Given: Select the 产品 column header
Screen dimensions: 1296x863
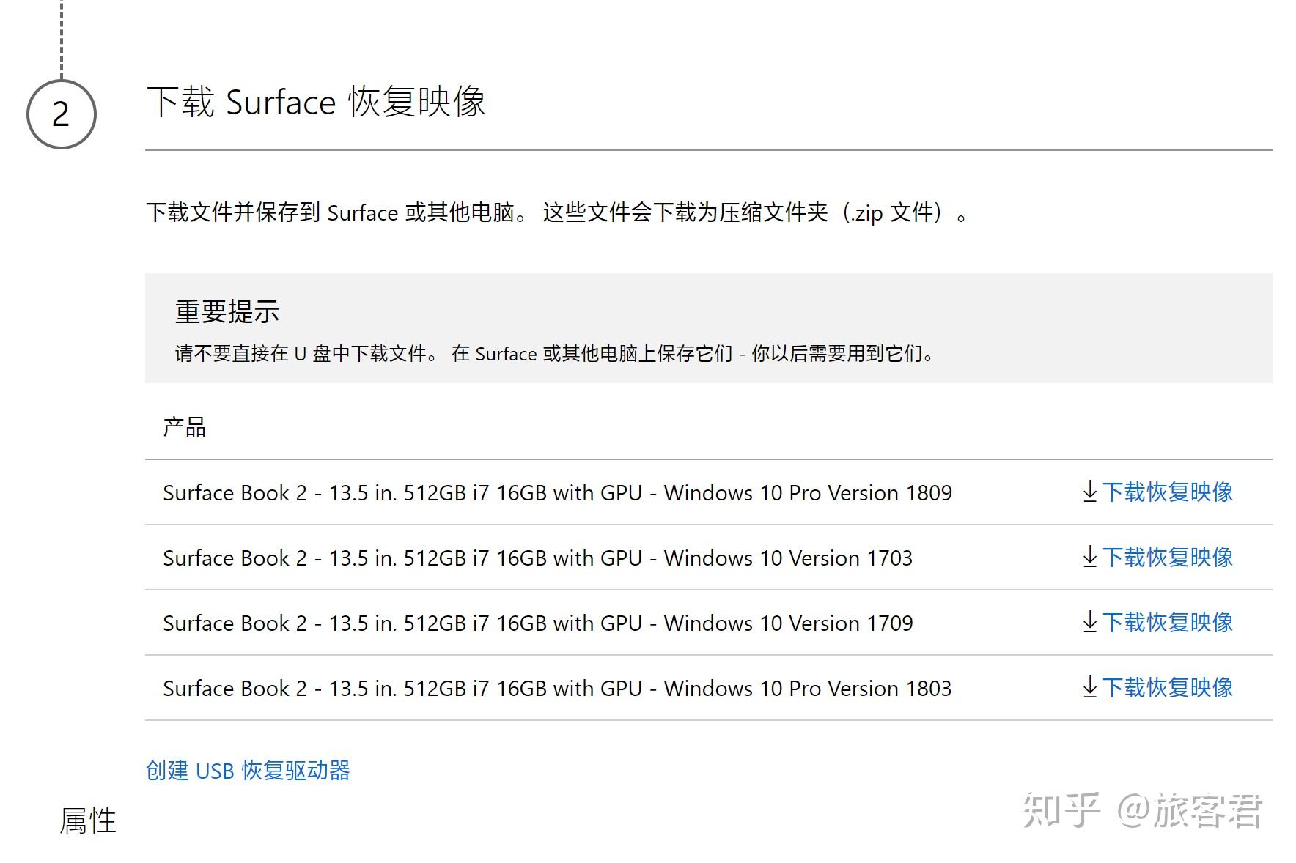Looking at the screenshot, I should click(184, 428).
